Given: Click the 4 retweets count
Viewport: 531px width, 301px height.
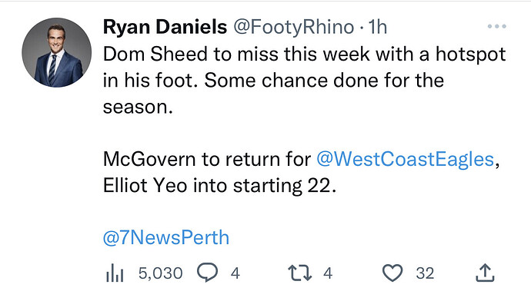Looking at the screenshot, I should 328,273.
